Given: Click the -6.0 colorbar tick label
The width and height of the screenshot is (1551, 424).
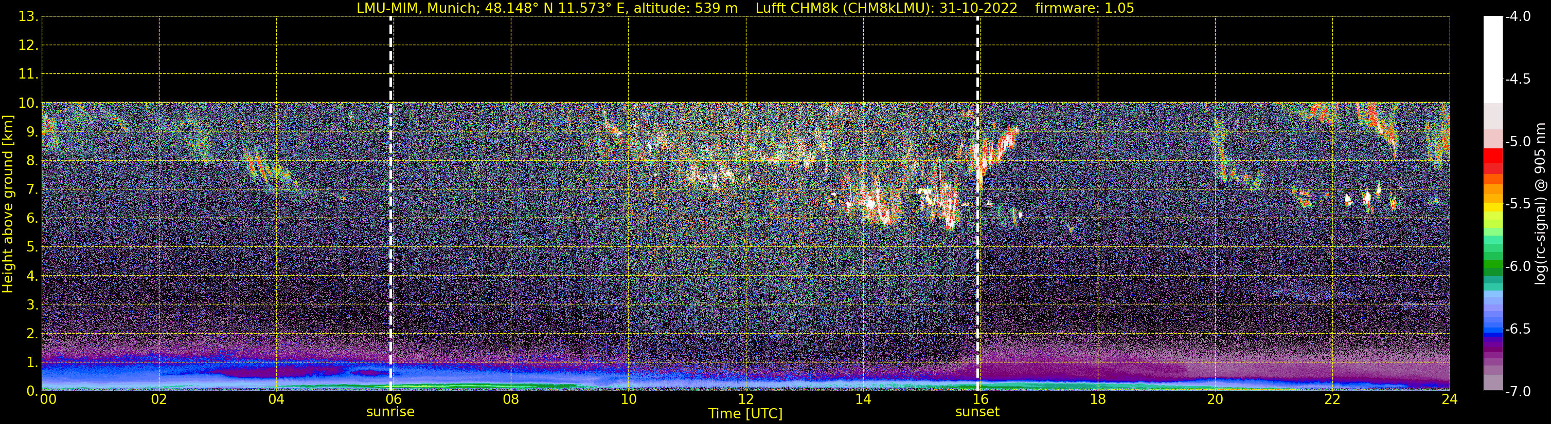Looking at the screenshot, I should click(x=1517, y=266).
